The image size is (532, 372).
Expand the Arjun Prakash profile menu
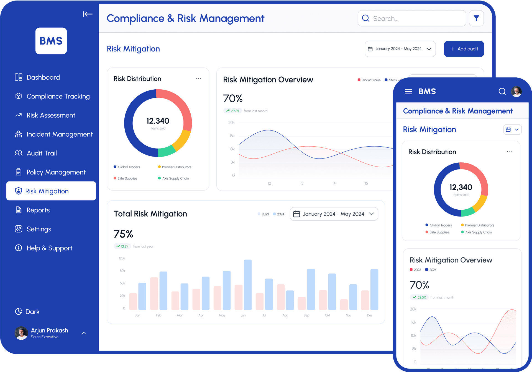click(84, 333)
